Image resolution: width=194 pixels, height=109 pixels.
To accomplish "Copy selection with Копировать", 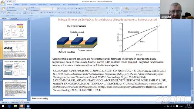I will pos(12,10).
